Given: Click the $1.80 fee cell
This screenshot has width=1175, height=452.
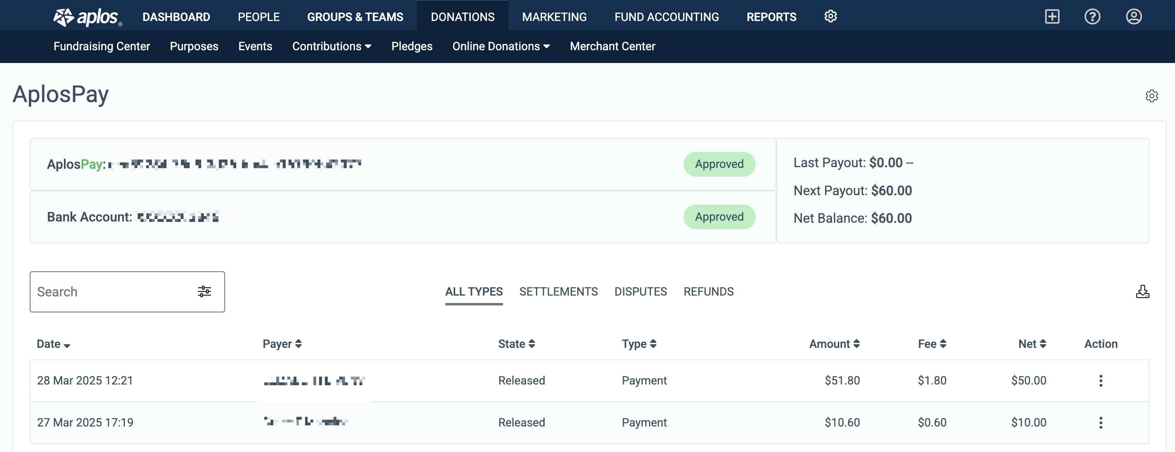Looking at the screenshot, I should tap(932, 380).
